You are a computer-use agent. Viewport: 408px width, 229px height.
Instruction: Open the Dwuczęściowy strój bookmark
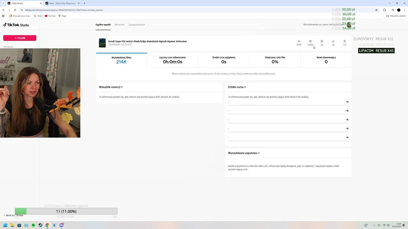click(19, 16)
